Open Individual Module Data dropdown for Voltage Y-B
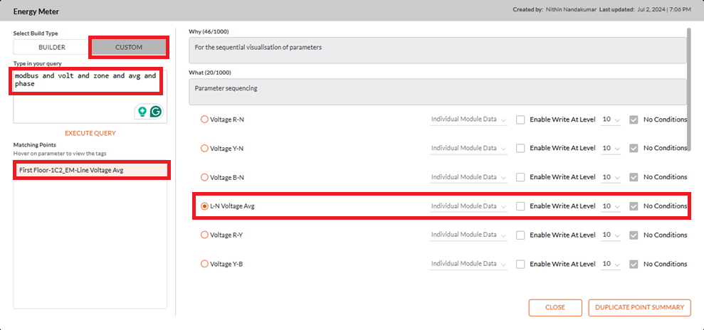The width and height of the screenshot is (704, 330). point(468,265)
